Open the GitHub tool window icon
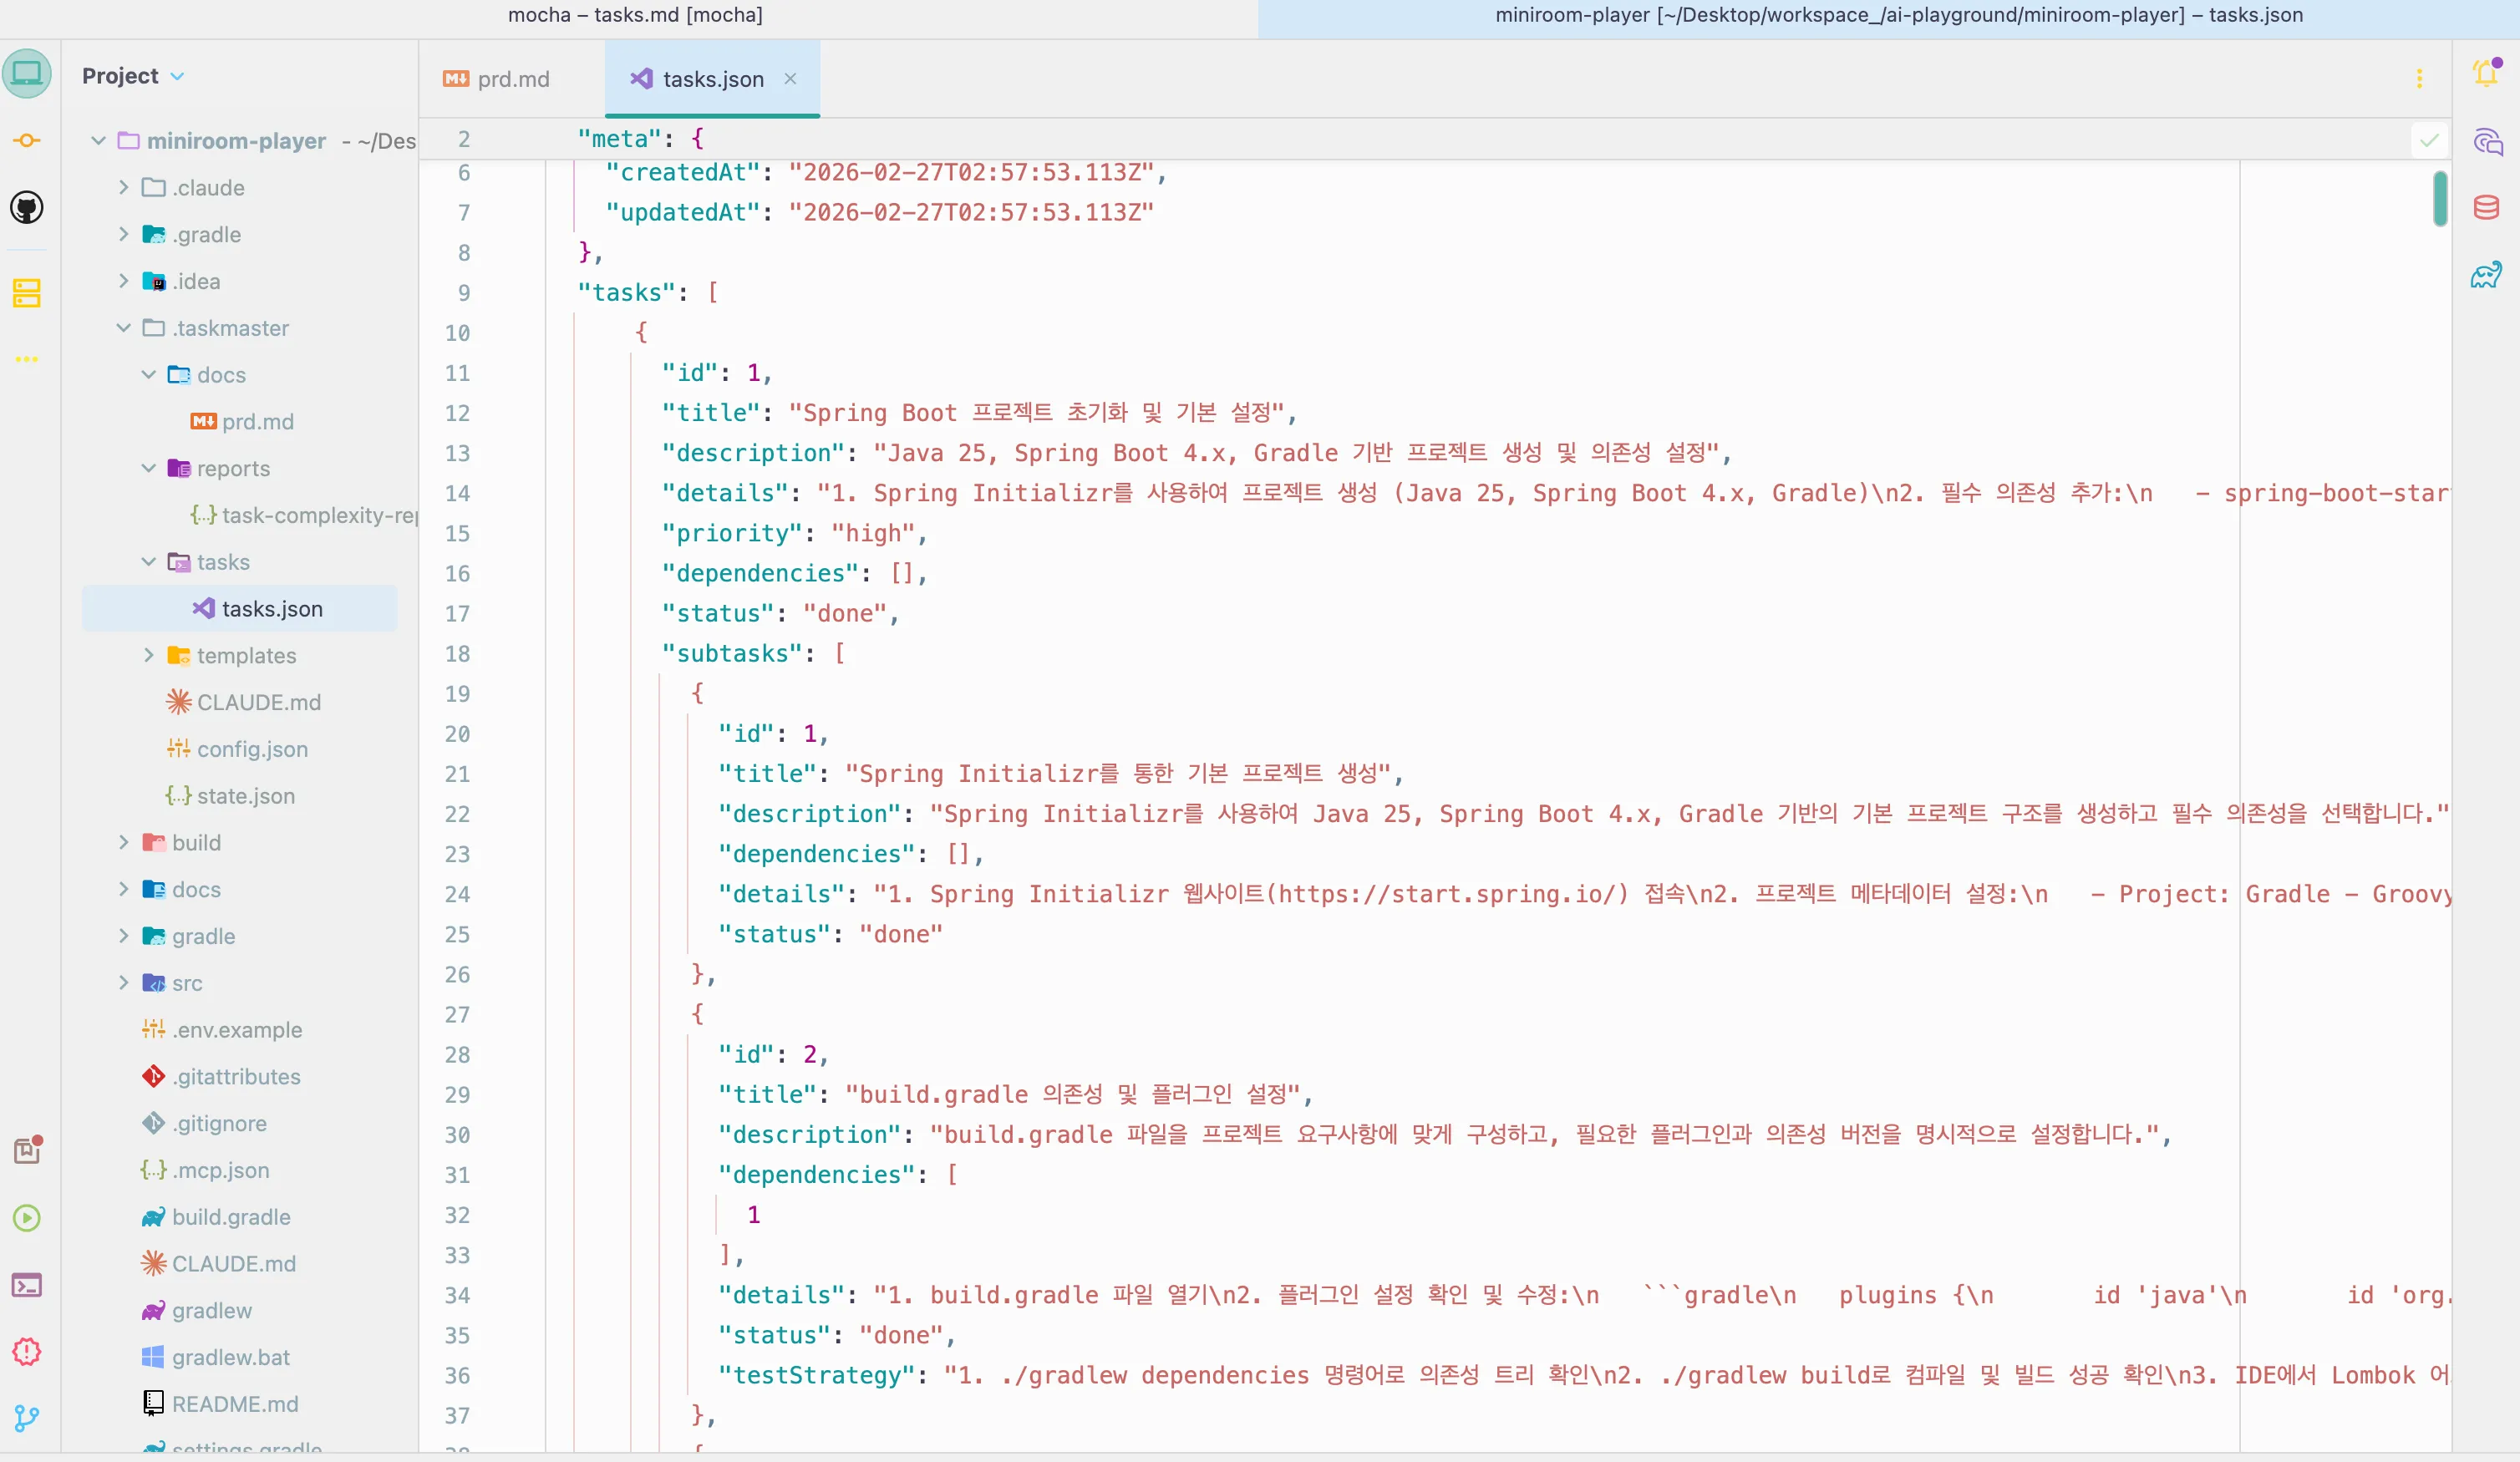The width and height of the screenshot is (2520, 1462). coord(27,208)
